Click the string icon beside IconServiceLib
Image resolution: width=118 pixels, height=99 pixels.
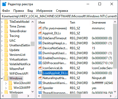coord(40,68)
